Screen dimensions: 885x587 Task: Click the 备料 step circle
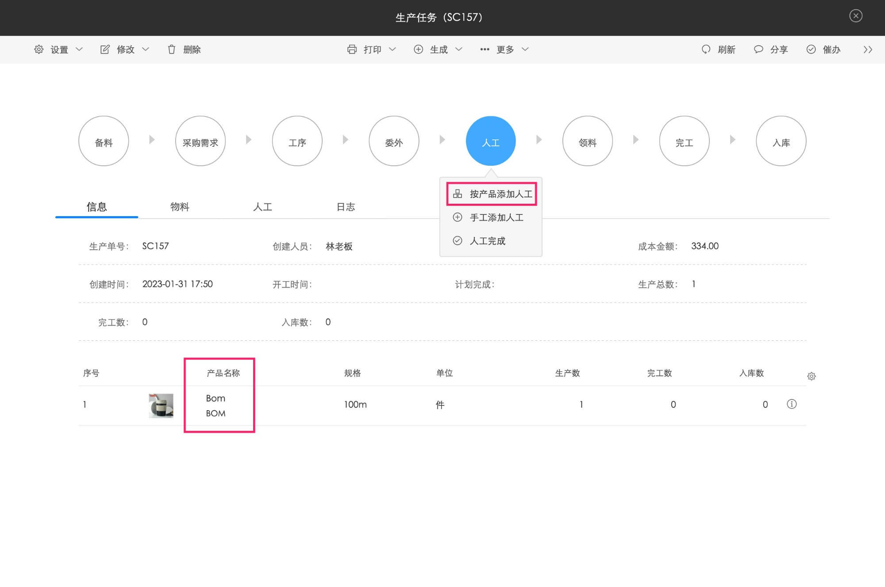[104, 141]
